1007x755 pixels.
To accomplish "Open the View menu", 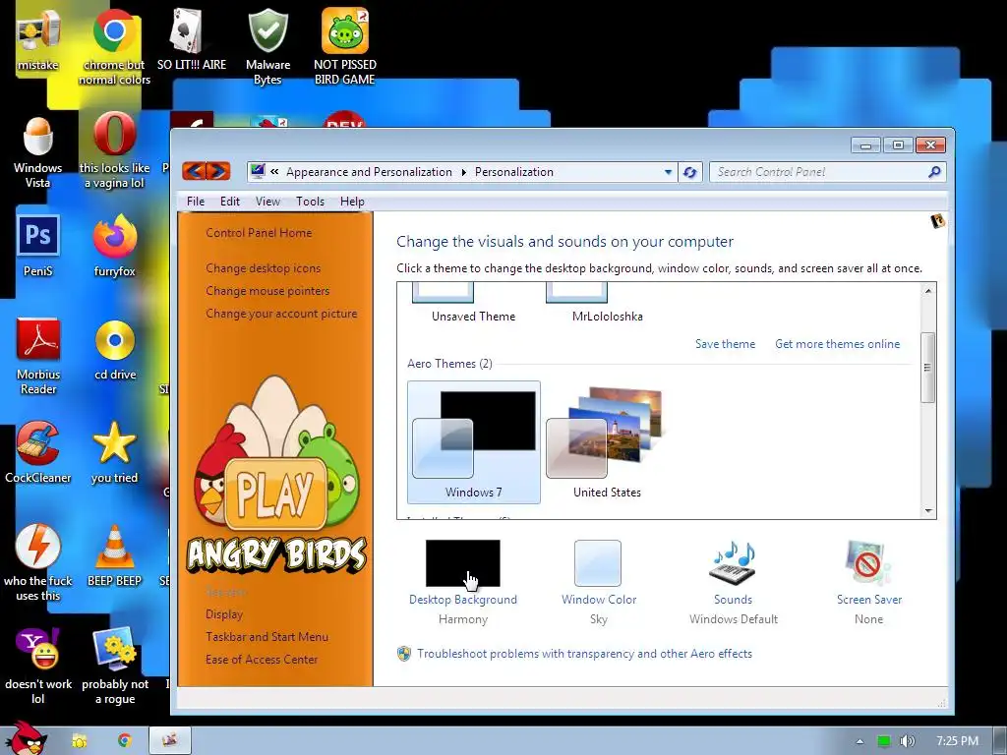I will click(267, 202).
